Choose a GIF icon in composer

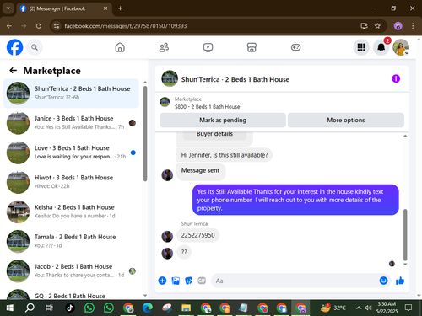(202, 281)
